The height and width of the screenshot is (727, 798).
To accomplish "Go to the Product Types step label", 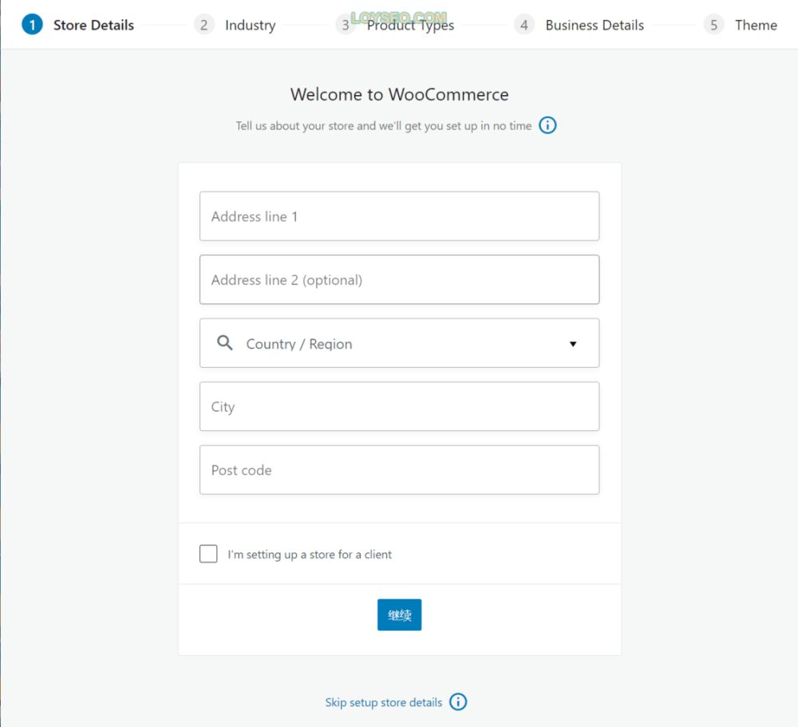I will [410, 25].
